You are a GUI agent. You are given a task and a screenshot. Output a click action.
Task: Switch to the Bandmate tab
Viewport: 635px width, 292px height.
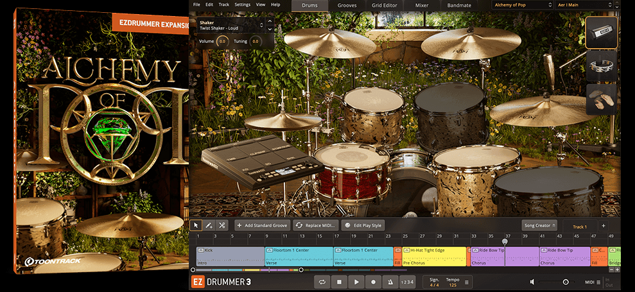459,5
